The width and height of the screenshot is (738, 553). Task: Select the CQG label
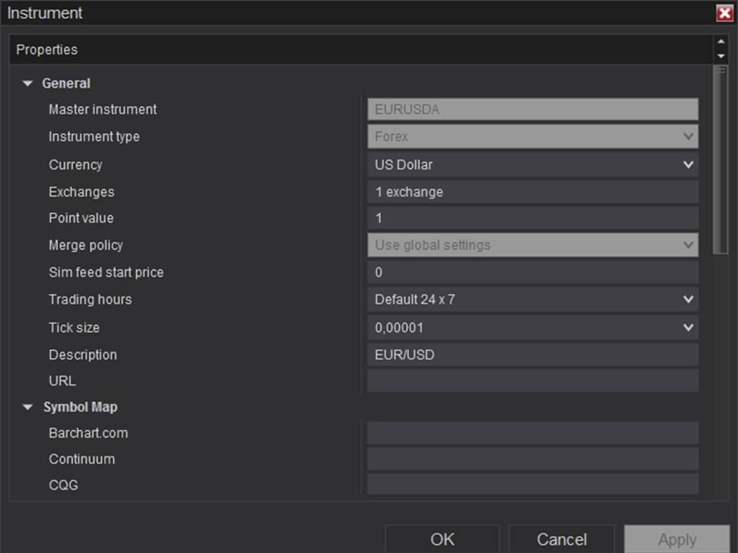pyautogui.click(x=64, y=485)
